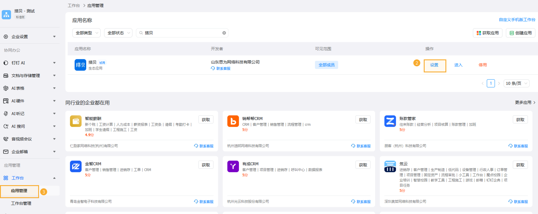Screen dimensions: 538x214
Task: Expand the AI表格 menu arrow
Action: pos(54,88)
